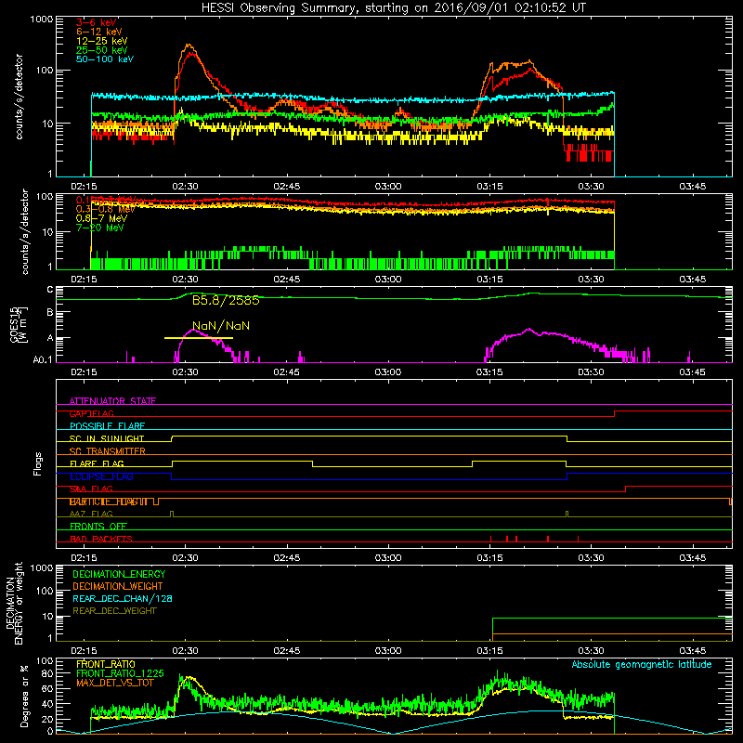Click magenta GOES curve peak after 03:15
Viewport: 743px width, 743px height.
point(528,330)
